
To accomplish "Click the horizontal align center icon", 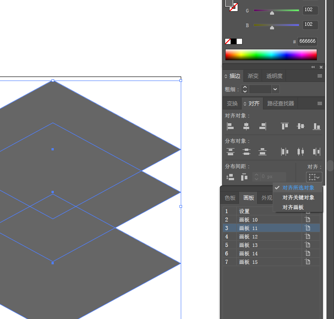I will click(x=246, y=126).
